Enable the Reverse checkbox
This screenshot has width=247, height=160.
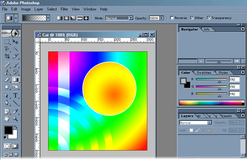coord(172,18)
